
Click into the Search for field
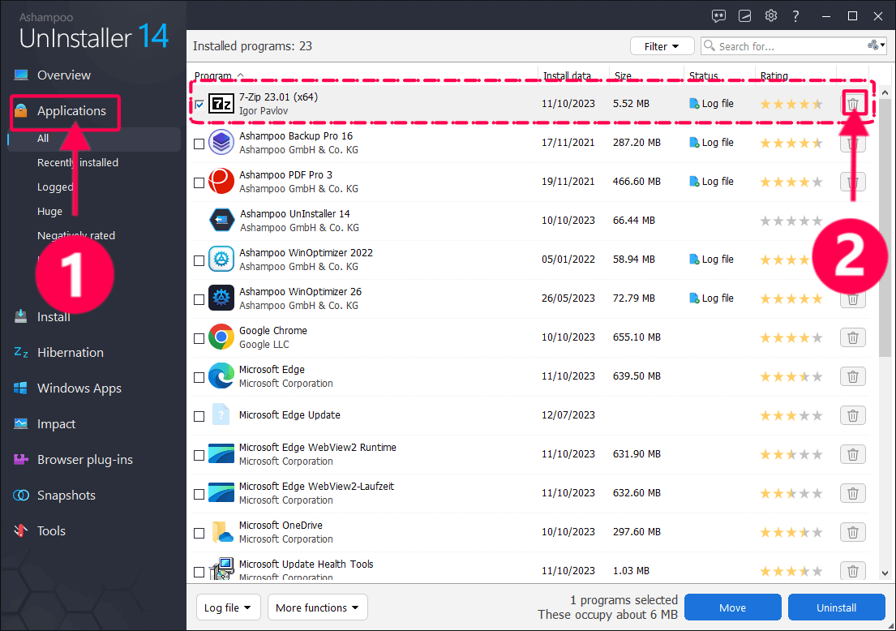coord(787,46)
